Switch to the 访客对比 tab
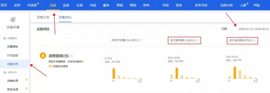Viewport: 270px width, 93px height. click(x=65, y=17)
